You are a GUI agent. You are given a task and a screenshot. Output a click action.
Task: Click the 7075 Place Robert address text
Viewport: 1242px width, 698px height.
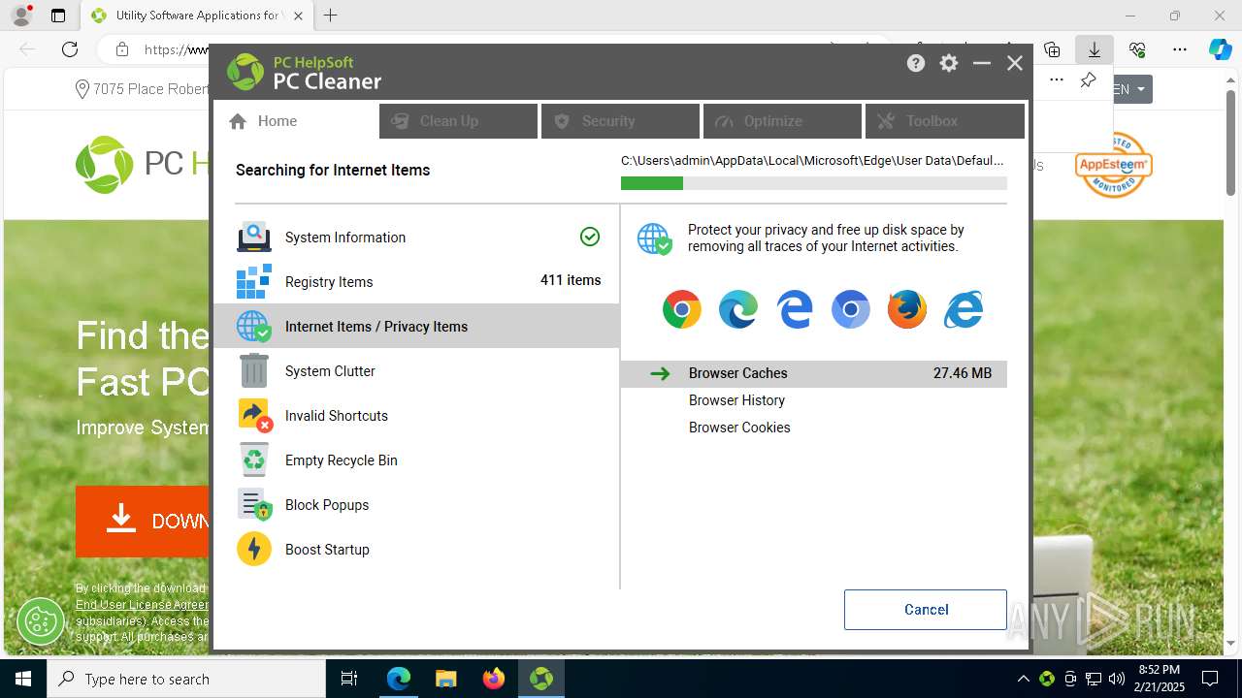(150, 89)
